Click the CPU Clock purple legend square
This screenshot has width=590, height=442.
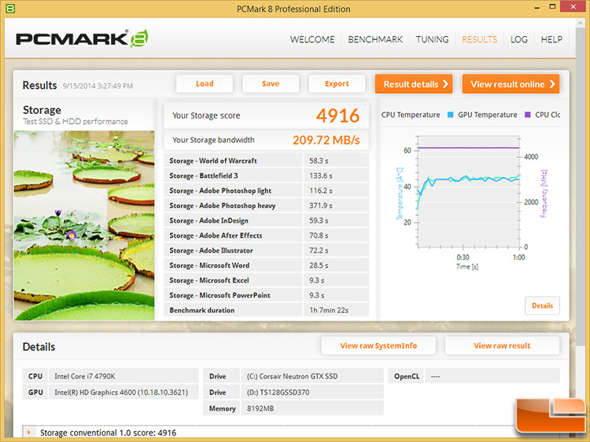pos(528,115)
